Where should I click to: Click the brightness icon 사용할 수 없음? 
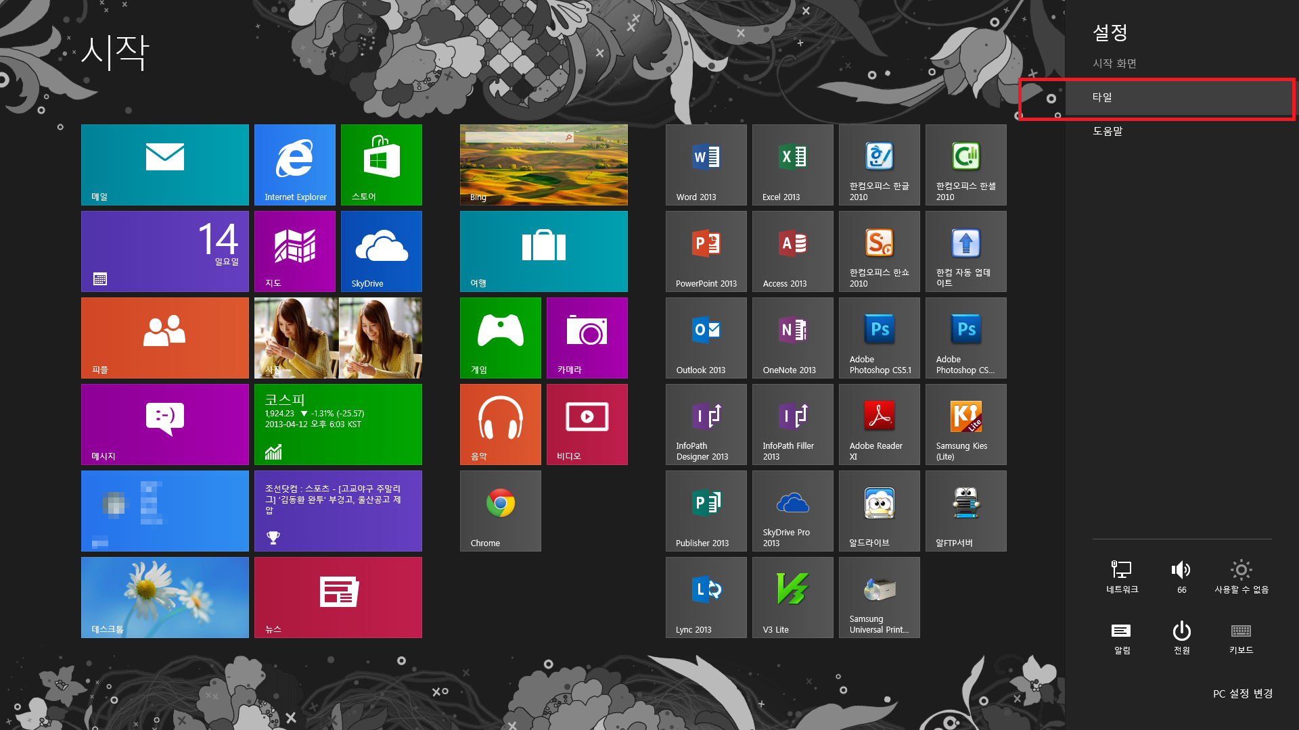coord(1241,577)
